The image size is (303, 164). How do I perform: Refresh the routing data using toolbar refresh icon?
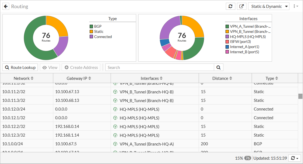click(230, 6)
